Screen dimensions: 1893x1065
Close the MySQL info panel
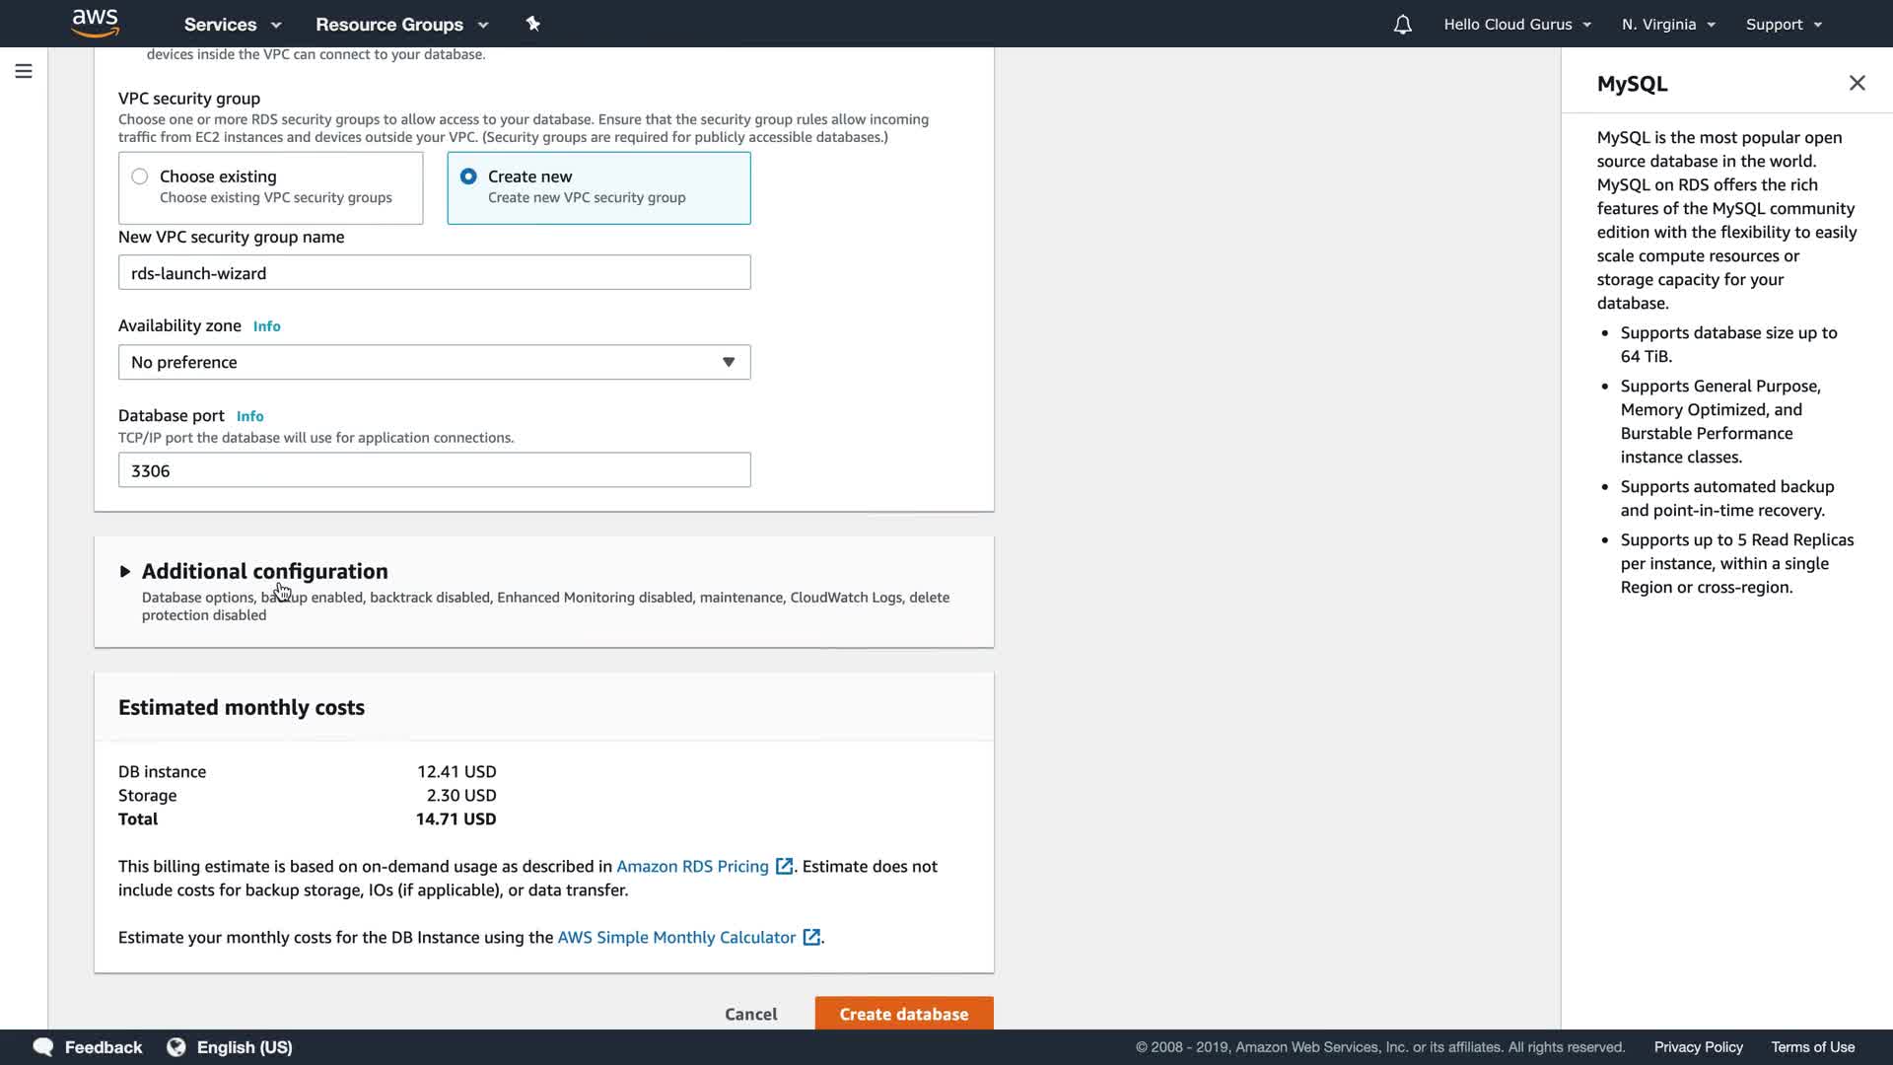[x=1857, y=84]
